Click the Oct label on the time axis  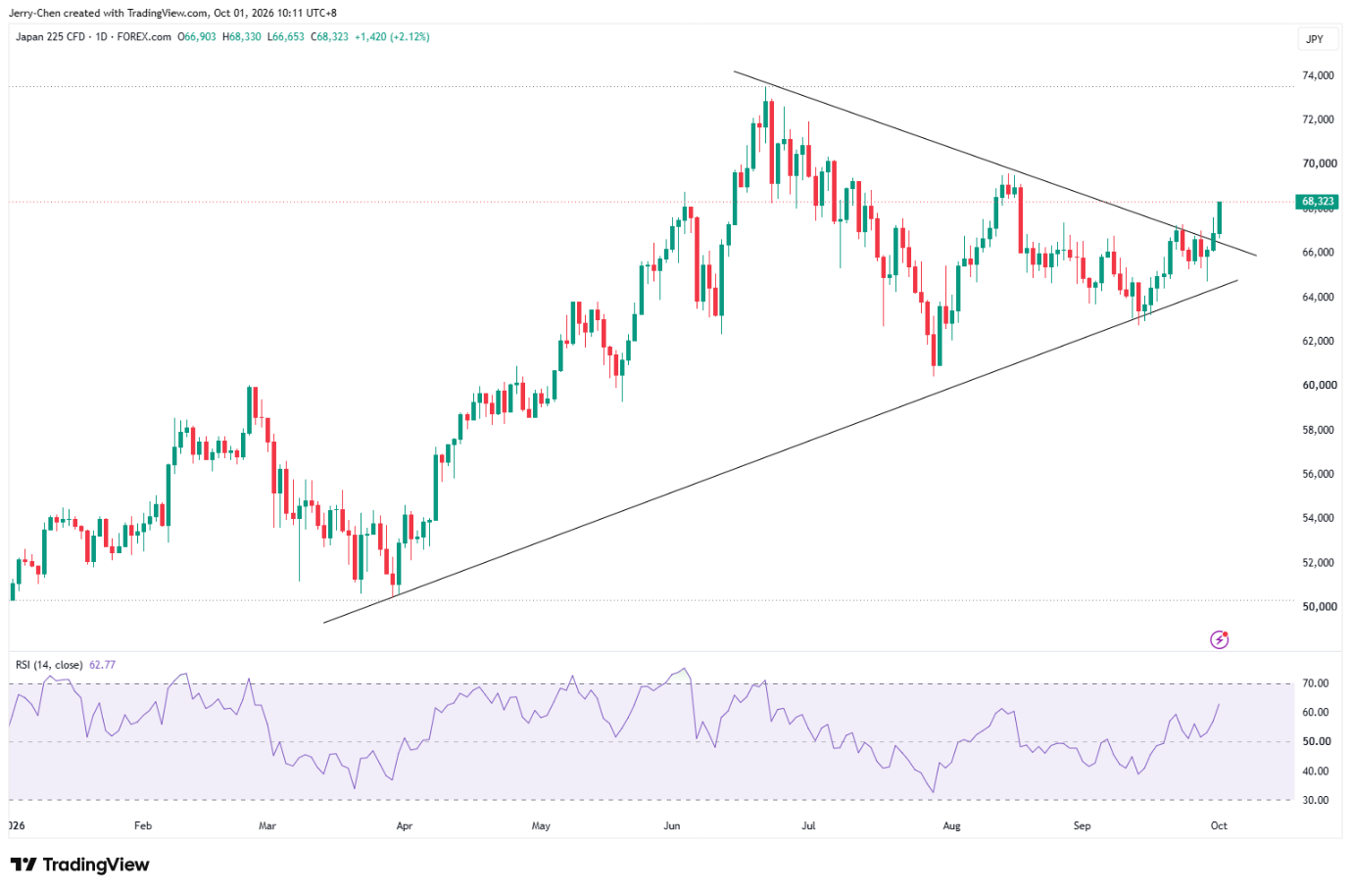[x=1219, y=825]
